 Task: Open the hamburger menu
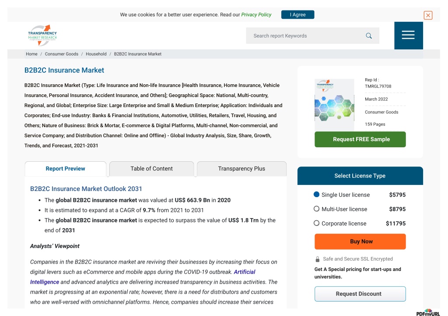408,35
